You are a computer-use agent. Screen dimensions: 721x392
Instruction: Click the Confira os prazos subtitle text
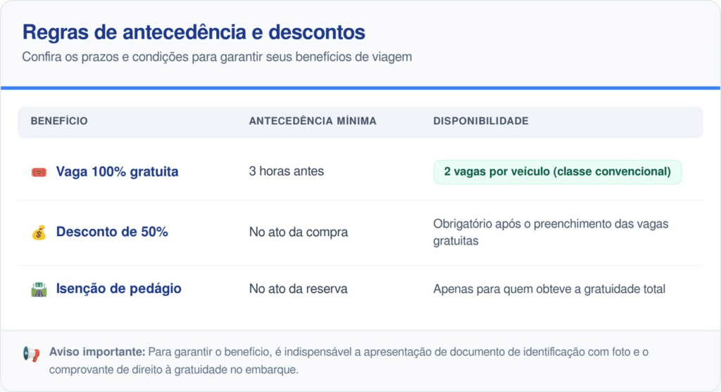pyautogui.click(x=217, y=57)
